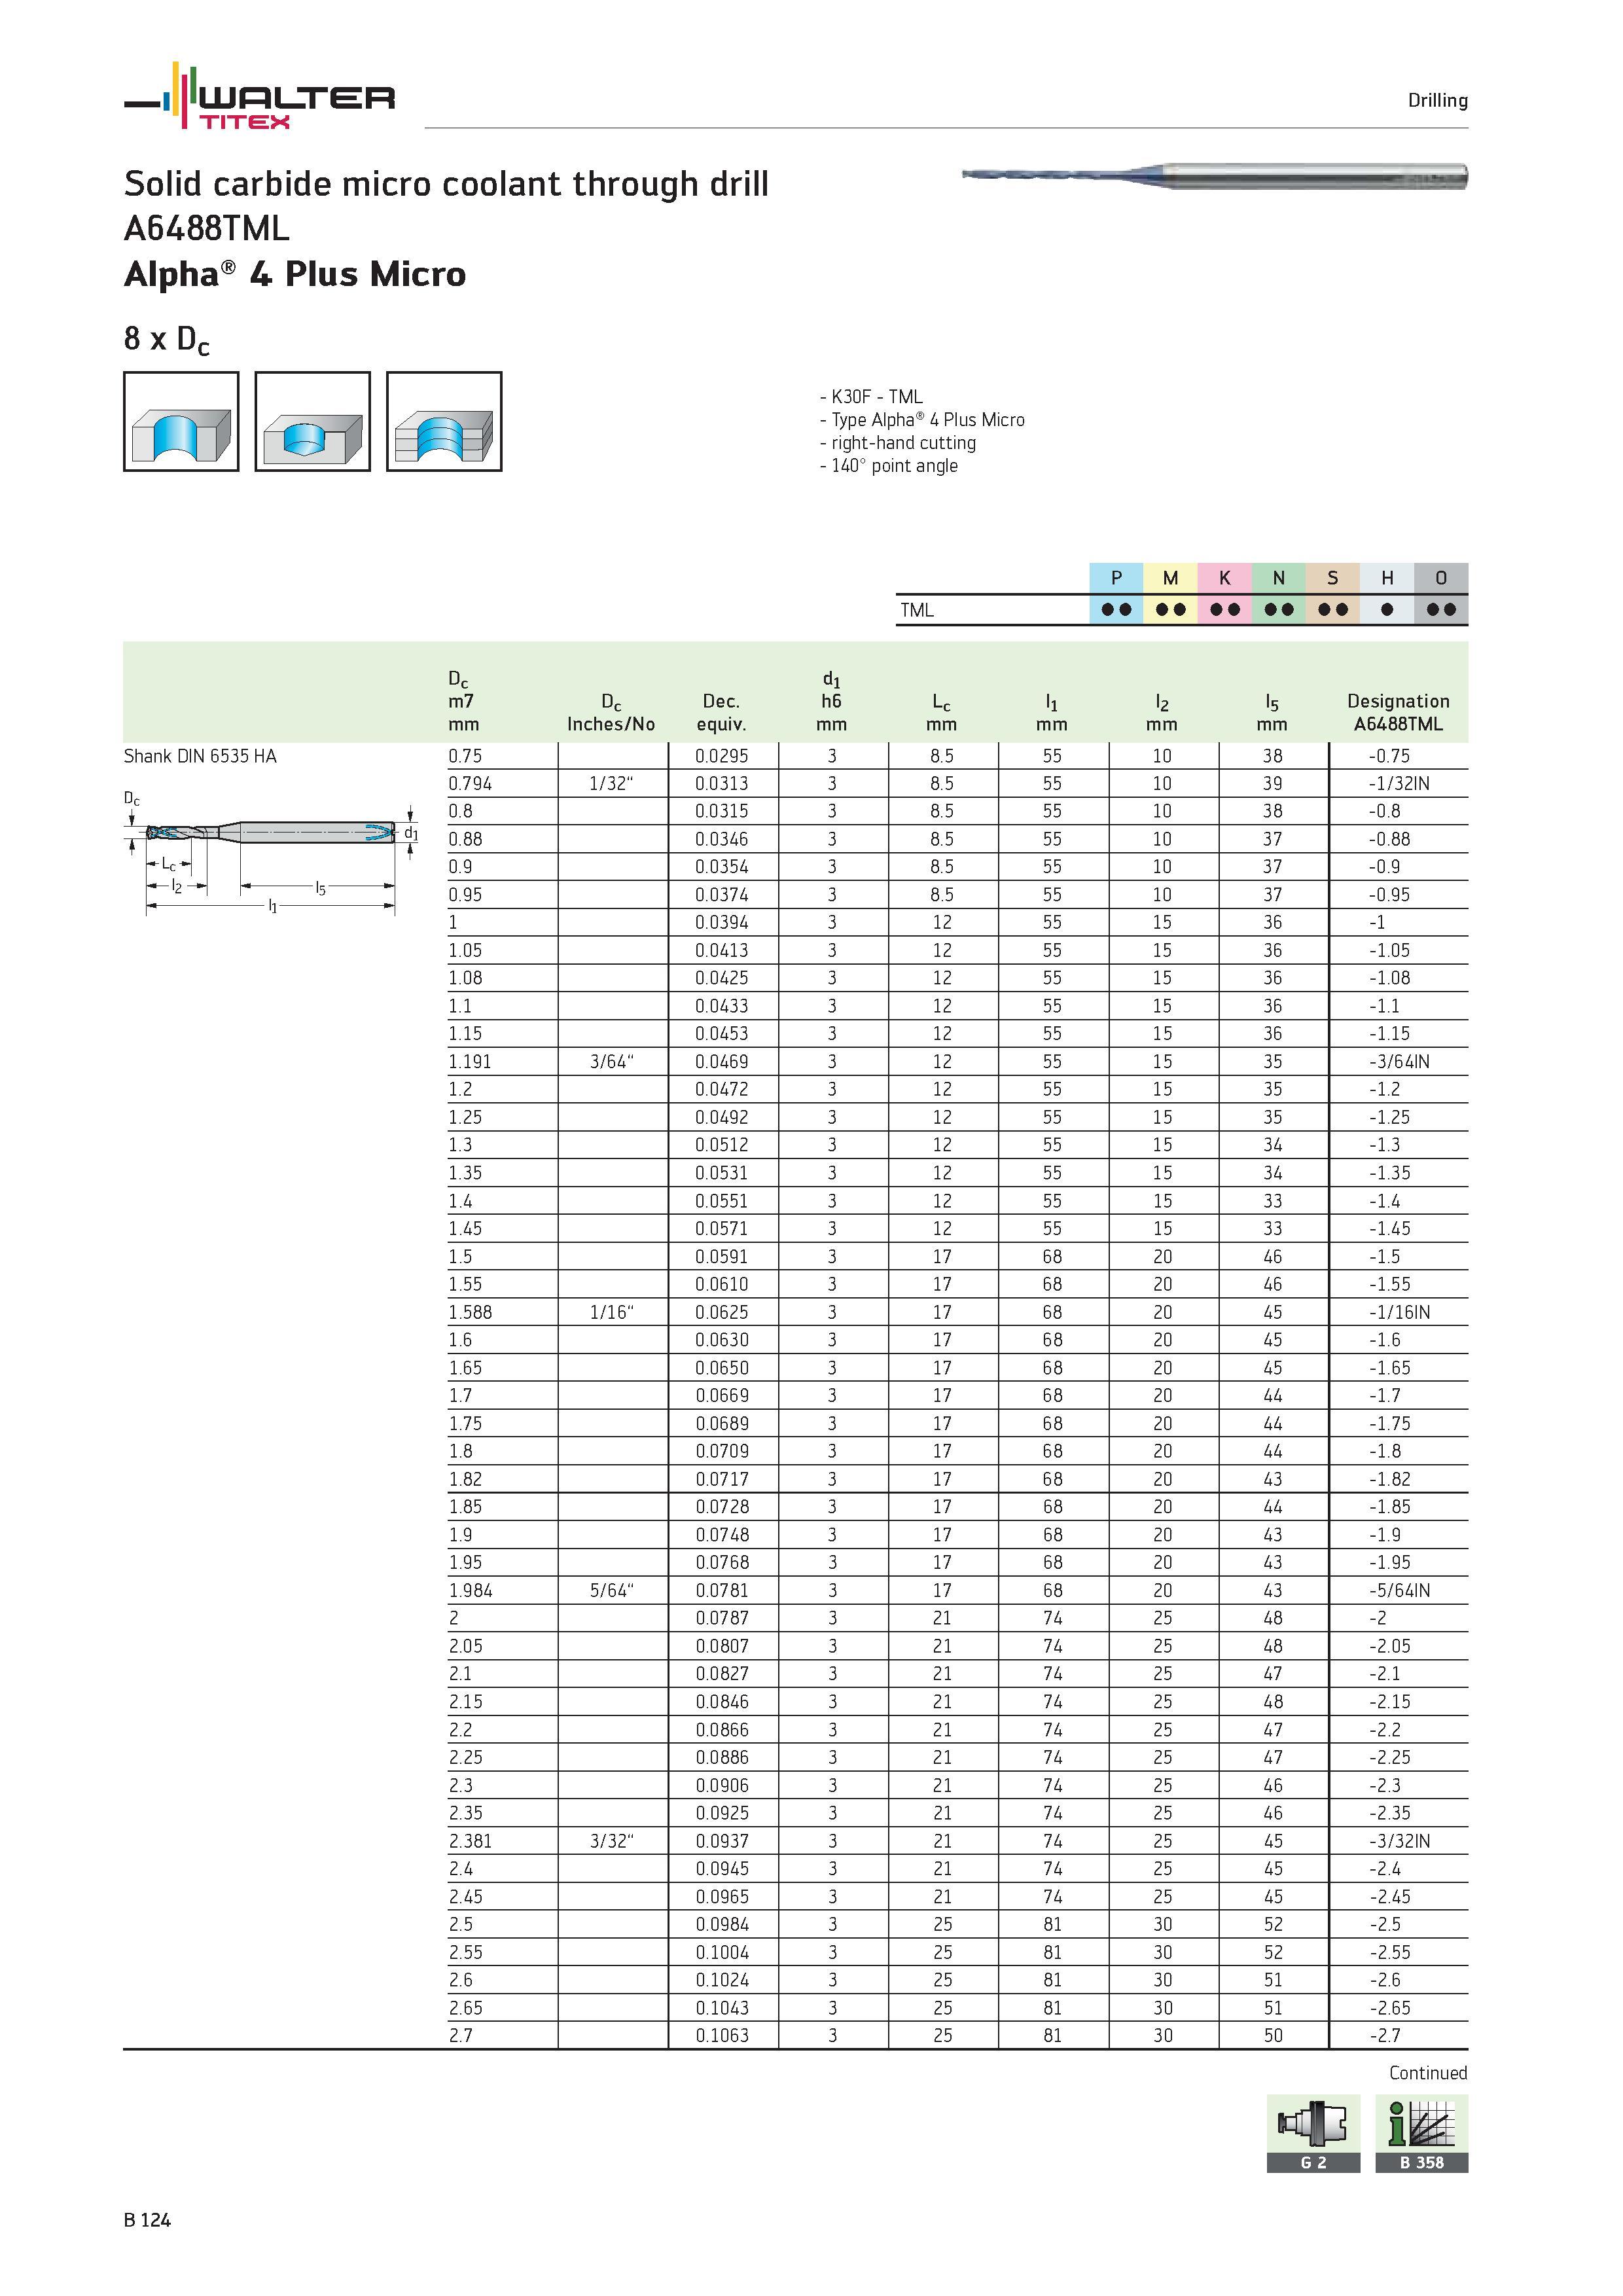The height and width of the screenshot is (2296, 1623).
Task: Click the inch size cell 3/64"
Action: (x=611, y=1062)
